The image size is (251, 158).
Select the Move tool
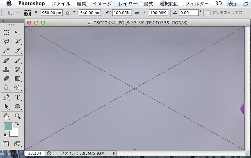click(18, 32)
